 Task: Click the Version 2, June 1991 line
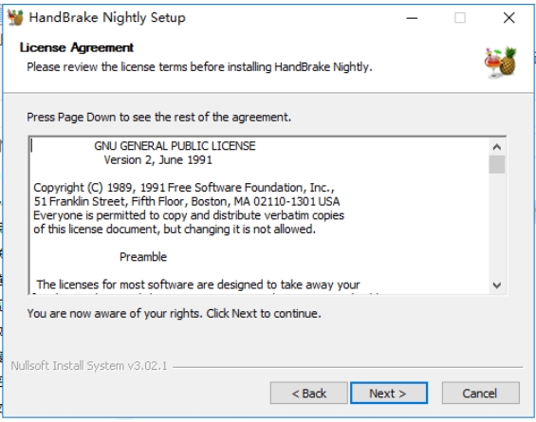pos(157,160)
